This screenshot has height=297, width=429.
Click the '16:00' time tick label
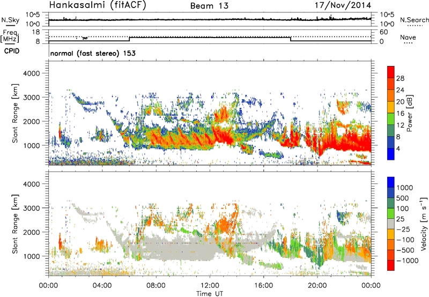263,286
